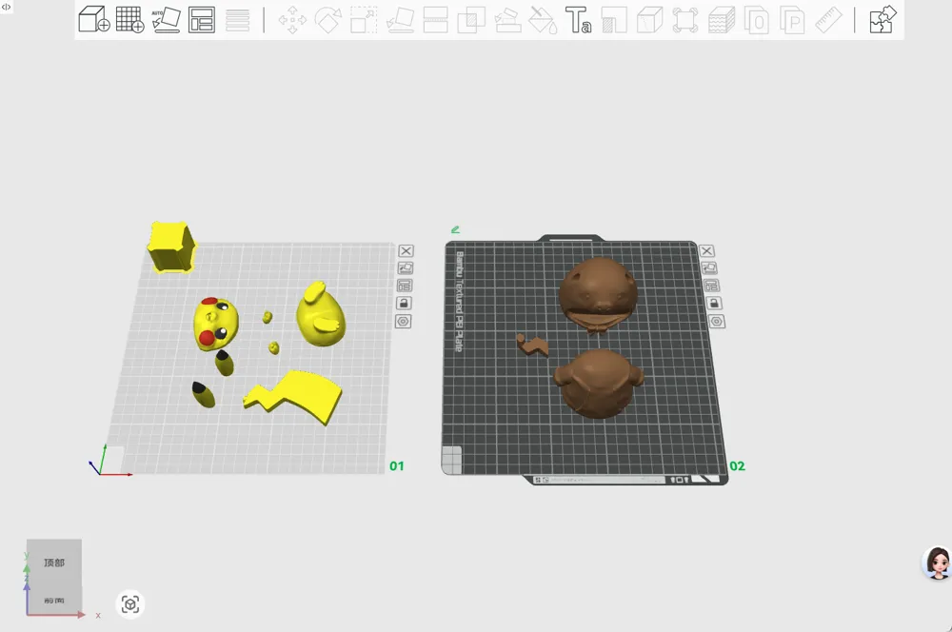Open the Arrange objects tool
This screenshot has height=632, width=952.
pos(202,19)
